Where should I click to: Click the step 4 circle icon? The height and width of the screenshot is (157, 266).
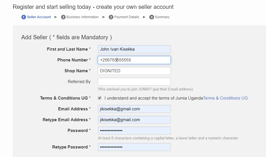click(152, 17)
